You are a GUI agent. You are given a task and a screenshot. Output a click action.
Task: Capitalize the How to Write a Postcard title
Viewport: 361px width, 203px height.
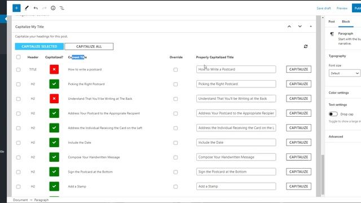click(x=298, y=69)
